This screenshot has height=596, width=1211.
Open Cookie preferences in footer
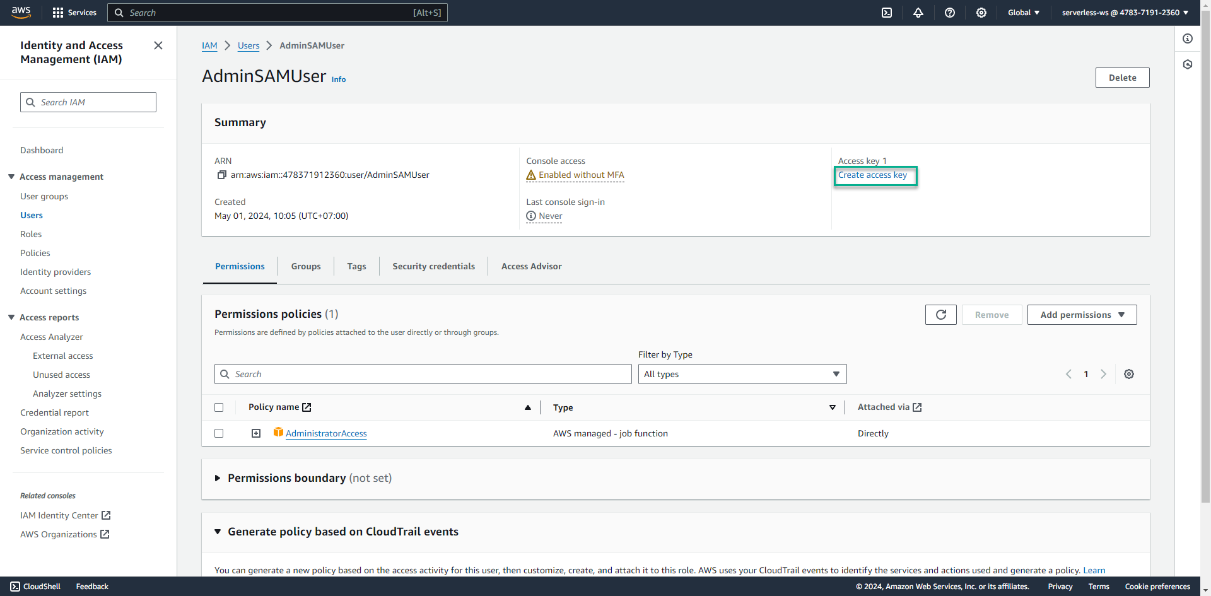[1157, 587]
